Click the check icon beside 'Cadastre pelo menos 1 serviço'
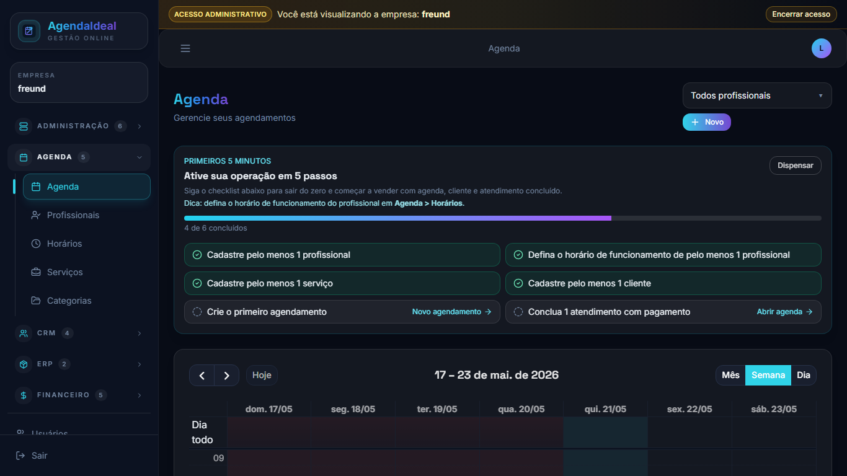 pos(197,283)
